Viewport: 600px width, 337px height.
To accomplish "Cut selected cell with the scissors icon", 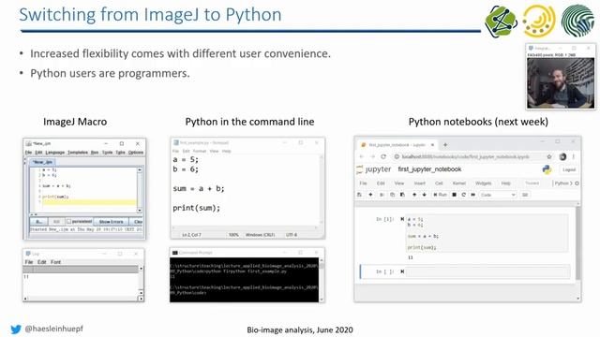I will click(x=382, y=195).
